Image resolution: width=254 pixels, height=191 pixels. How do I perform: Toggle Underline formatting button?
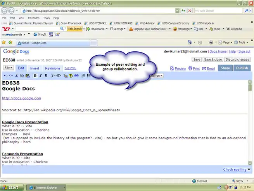coord(46,75)
